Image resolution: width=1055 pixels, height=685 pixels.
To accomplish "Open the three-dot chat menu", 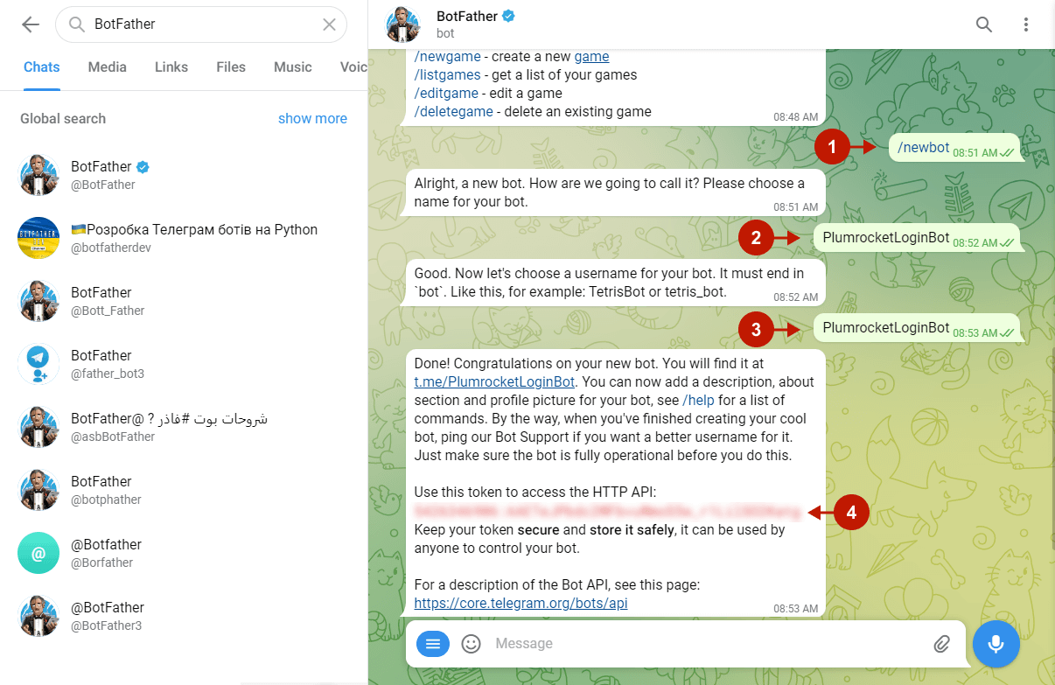I will pyautogui.click(x=1026, y=24).
